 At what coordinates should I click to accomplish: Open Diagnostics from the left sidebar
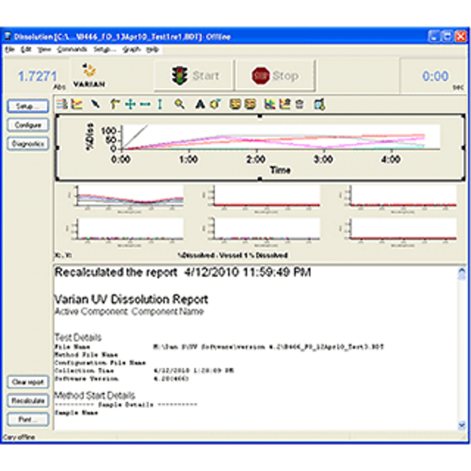point(28,144)
